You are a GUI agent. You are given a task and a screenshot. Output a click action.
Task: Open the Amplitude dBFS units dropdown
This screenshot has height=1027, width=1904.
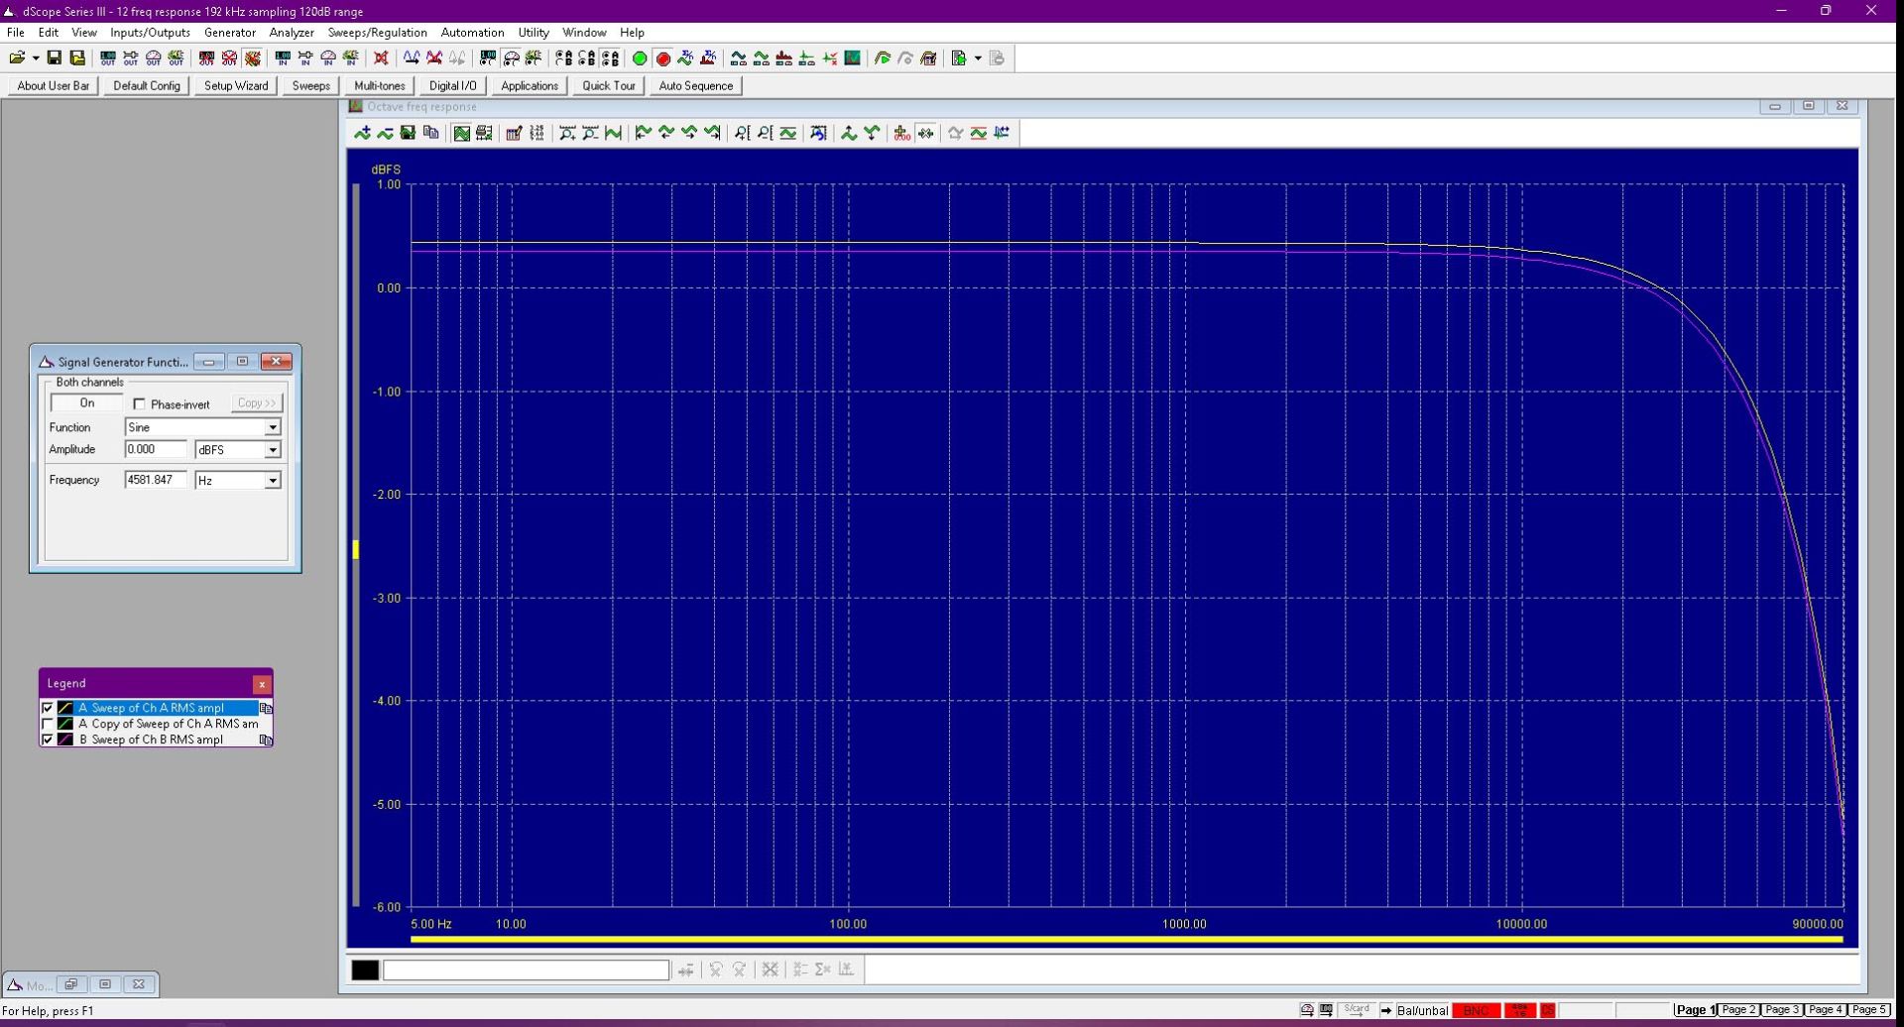272,450
